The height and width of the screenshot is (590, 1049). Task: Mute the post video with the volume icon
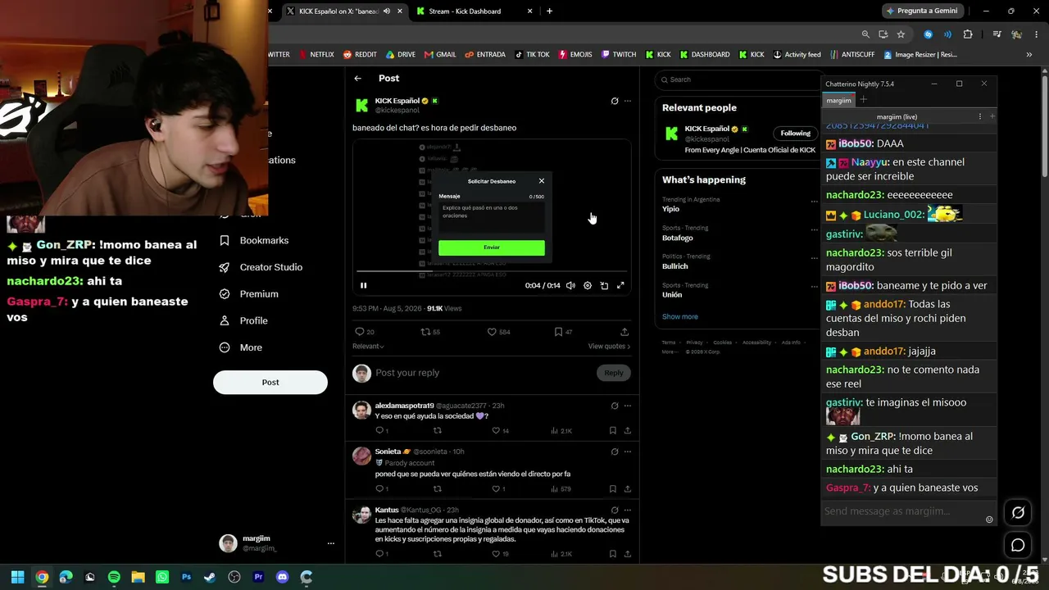(570, 285)
